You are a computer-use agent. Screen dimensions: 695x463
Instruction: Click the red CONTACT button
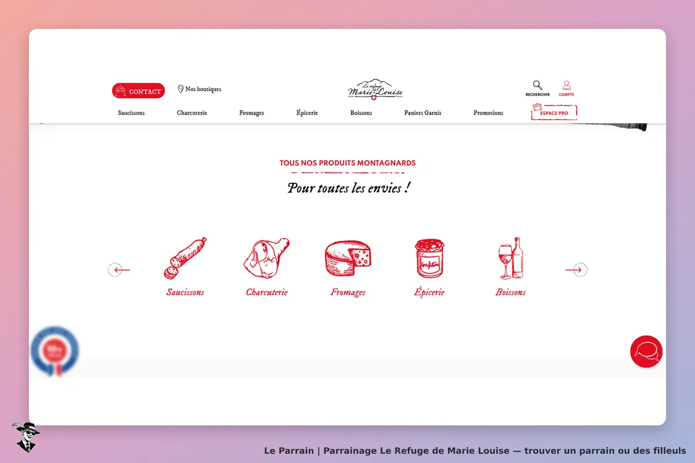click(138, 91)
